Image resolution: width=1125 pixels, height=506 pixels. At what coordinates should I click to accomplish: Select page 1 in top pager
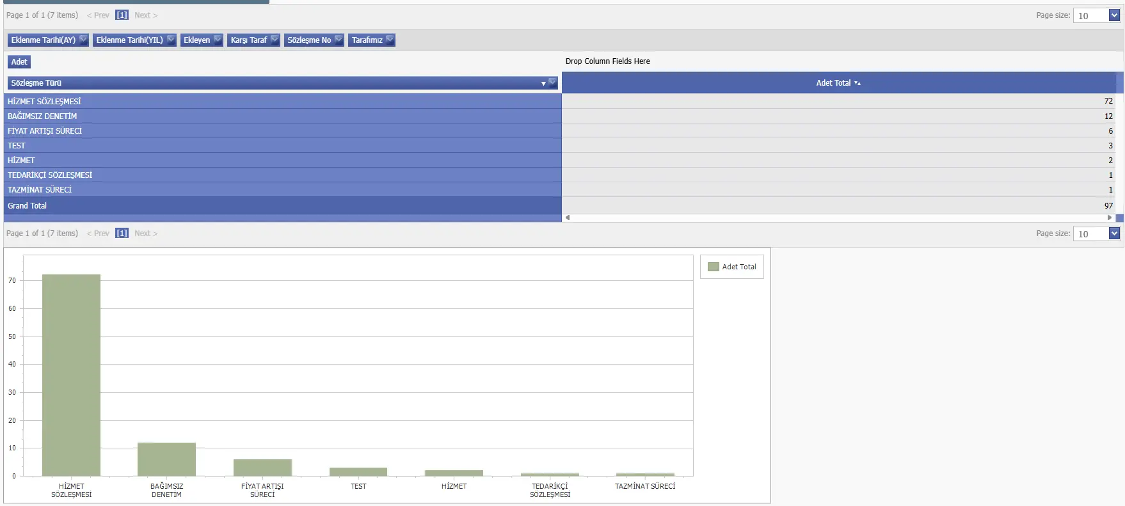pyautogui.click(x=122, y=15)
